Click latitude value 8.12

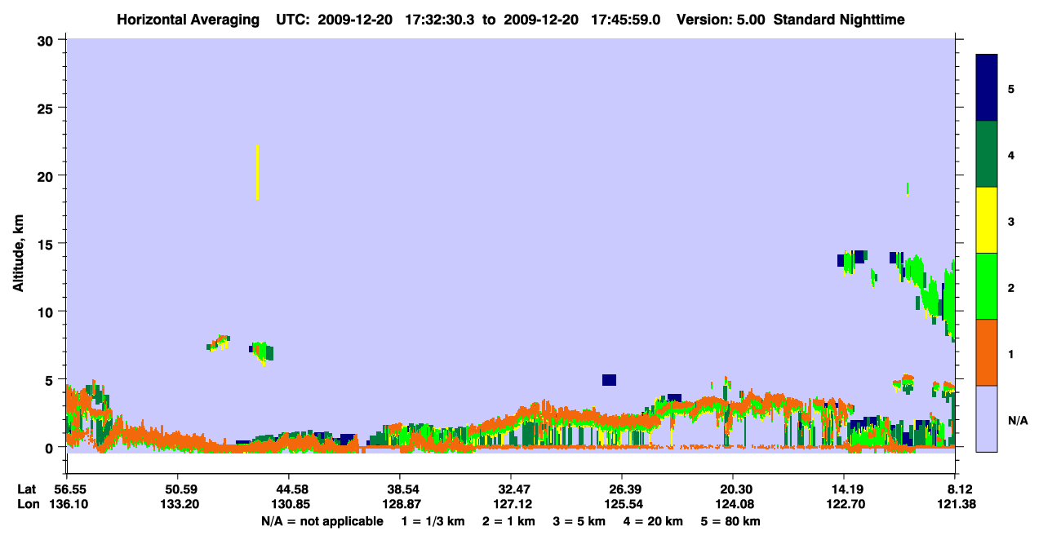click(x=959, y=489)
